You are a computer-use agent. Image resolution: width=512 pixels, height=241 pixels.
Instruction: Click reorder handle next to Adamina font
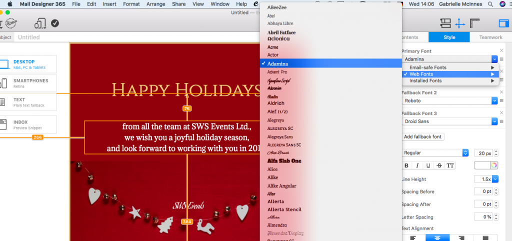click(x=501, y=59)
